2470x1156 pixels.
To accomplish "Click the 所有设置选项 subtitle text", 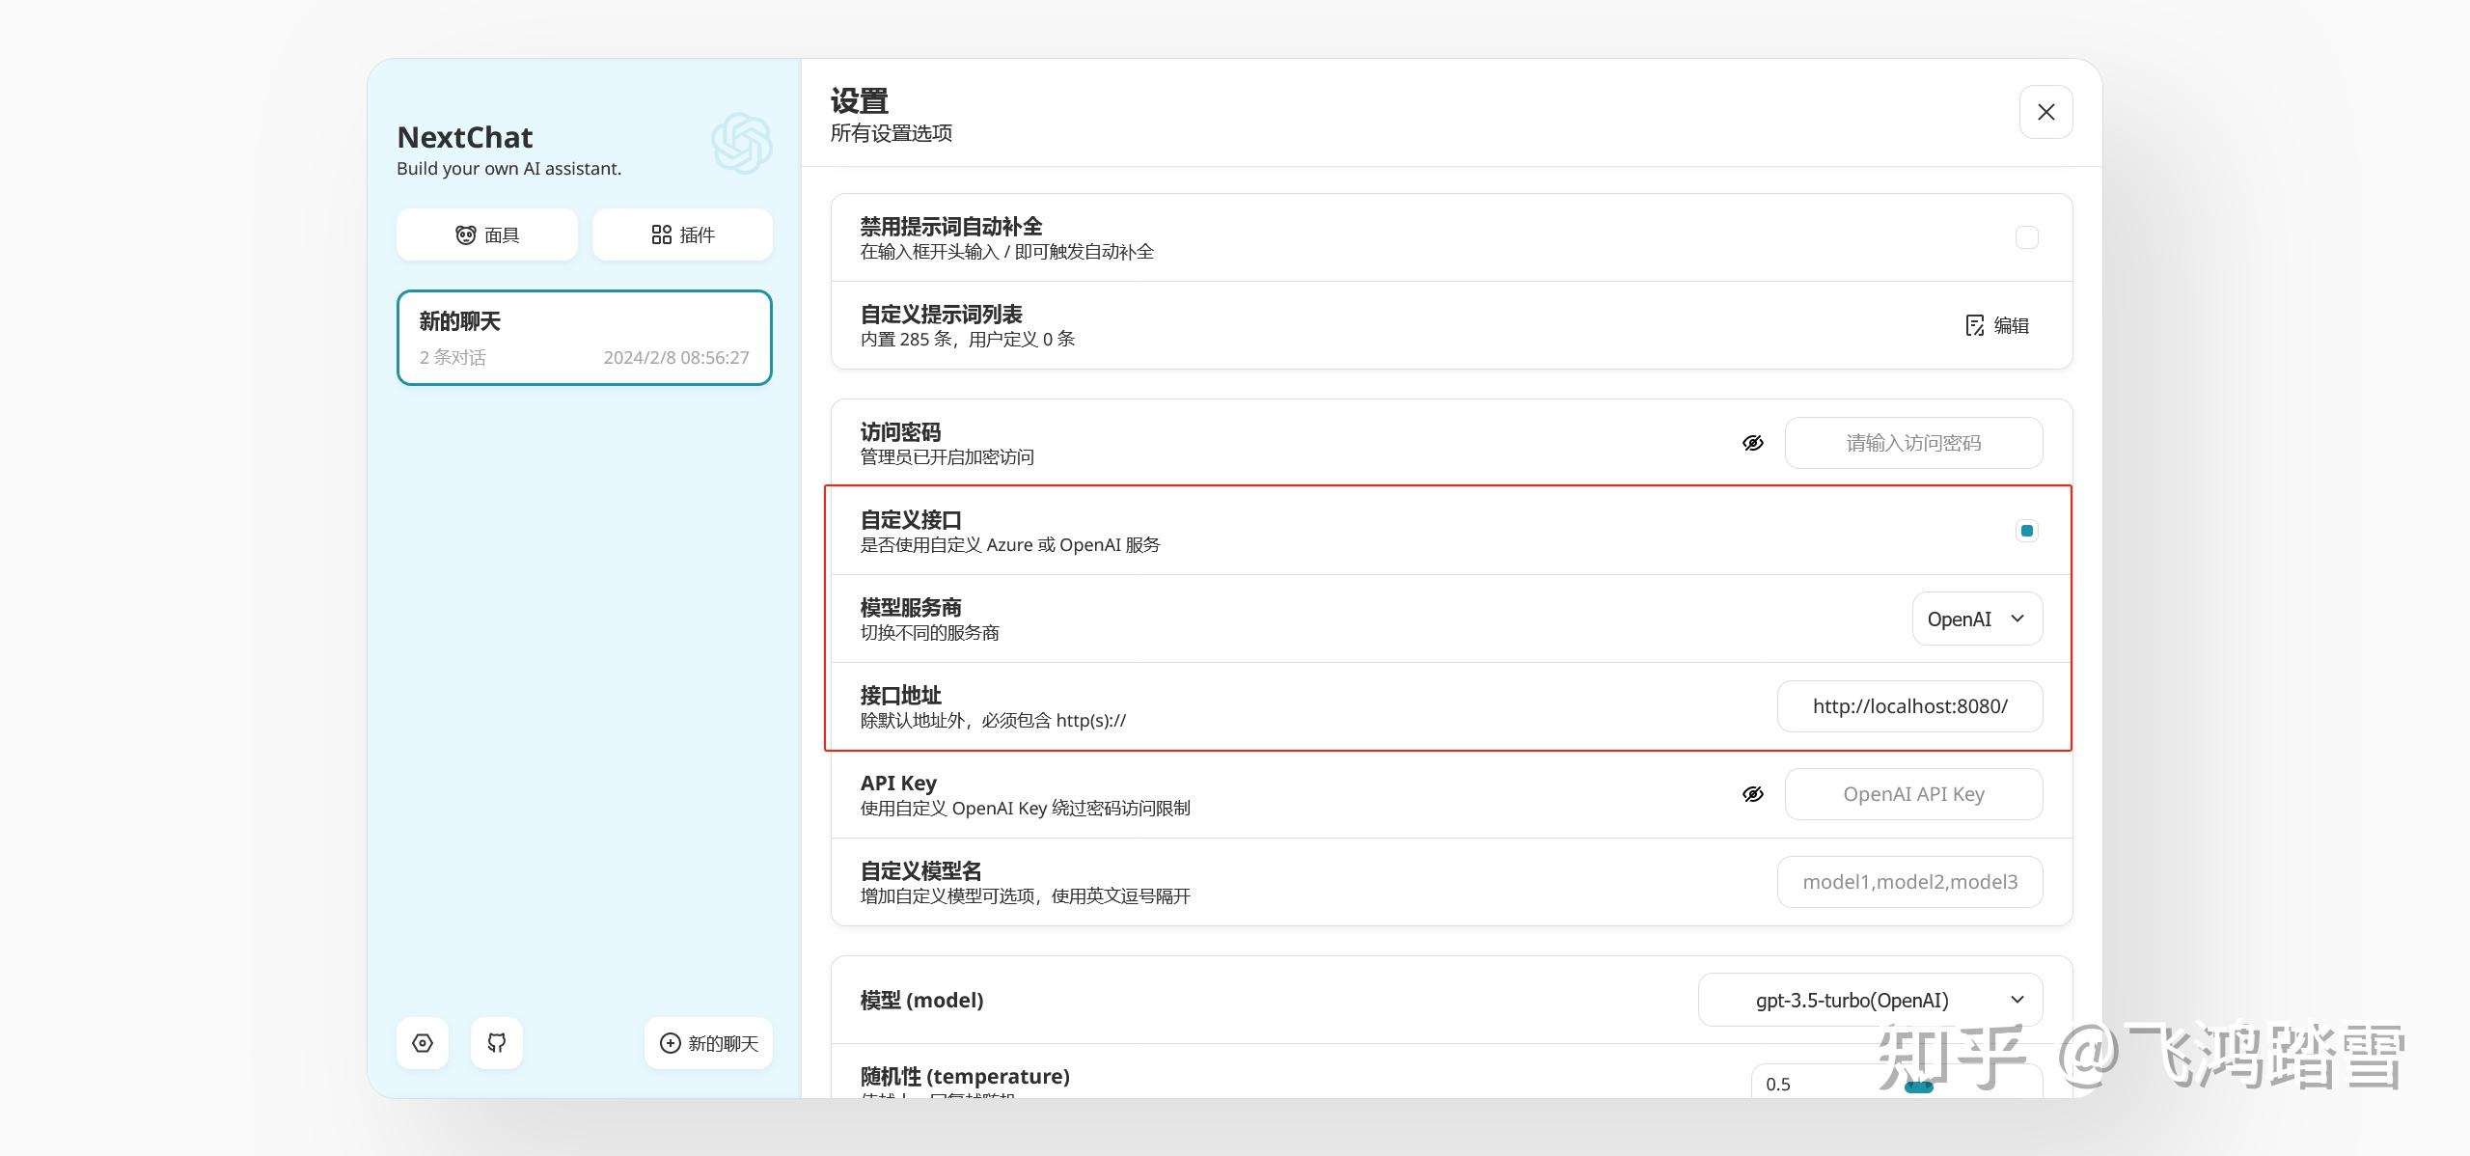I will point(892,133).
